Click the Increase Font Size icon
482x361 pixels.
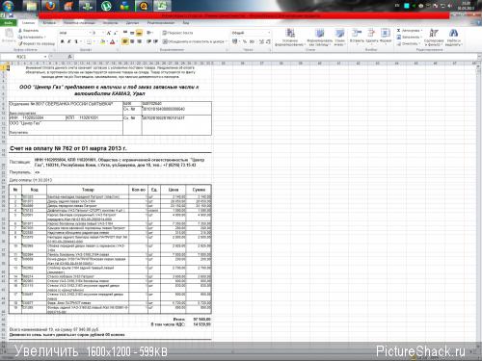[109, 33]
